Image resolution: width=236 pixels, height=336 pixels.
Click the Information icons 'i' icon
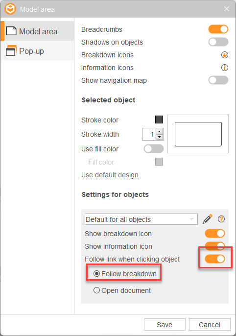(224, 68)
